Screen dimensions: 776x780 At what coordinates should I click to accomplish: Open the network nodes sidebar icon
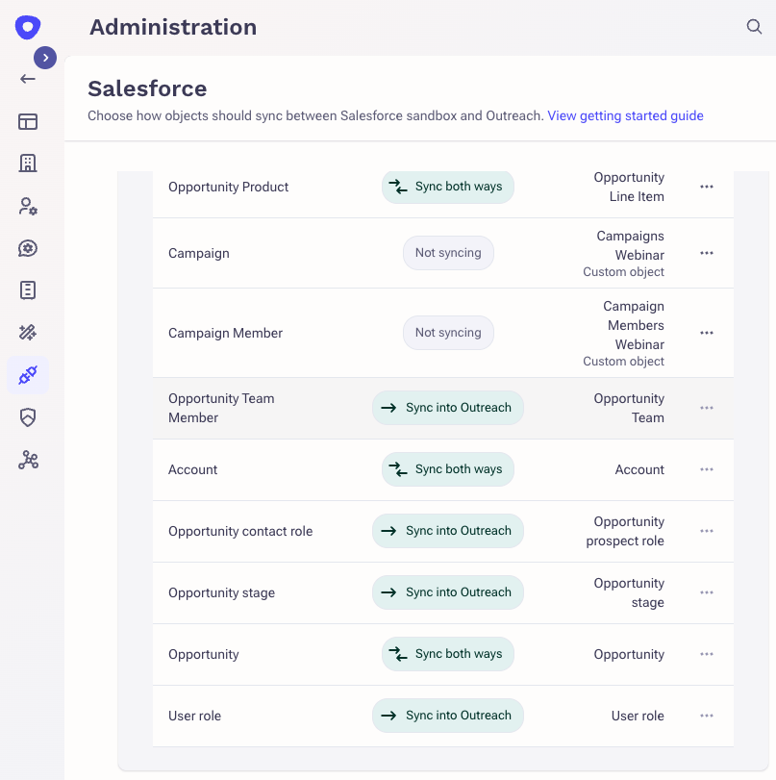pyautogui.click(x=28, y=460)
